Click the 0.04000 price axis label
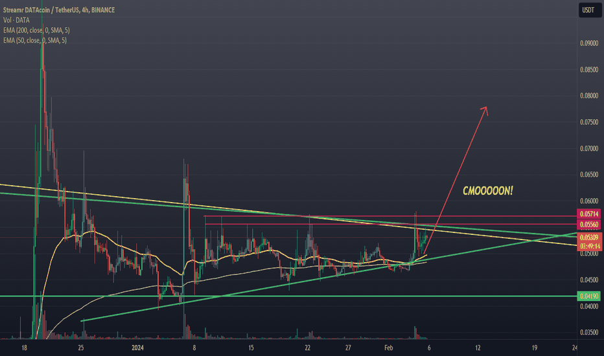The width and height of the screenshot is (604, 356). click(x=589, y=306)
